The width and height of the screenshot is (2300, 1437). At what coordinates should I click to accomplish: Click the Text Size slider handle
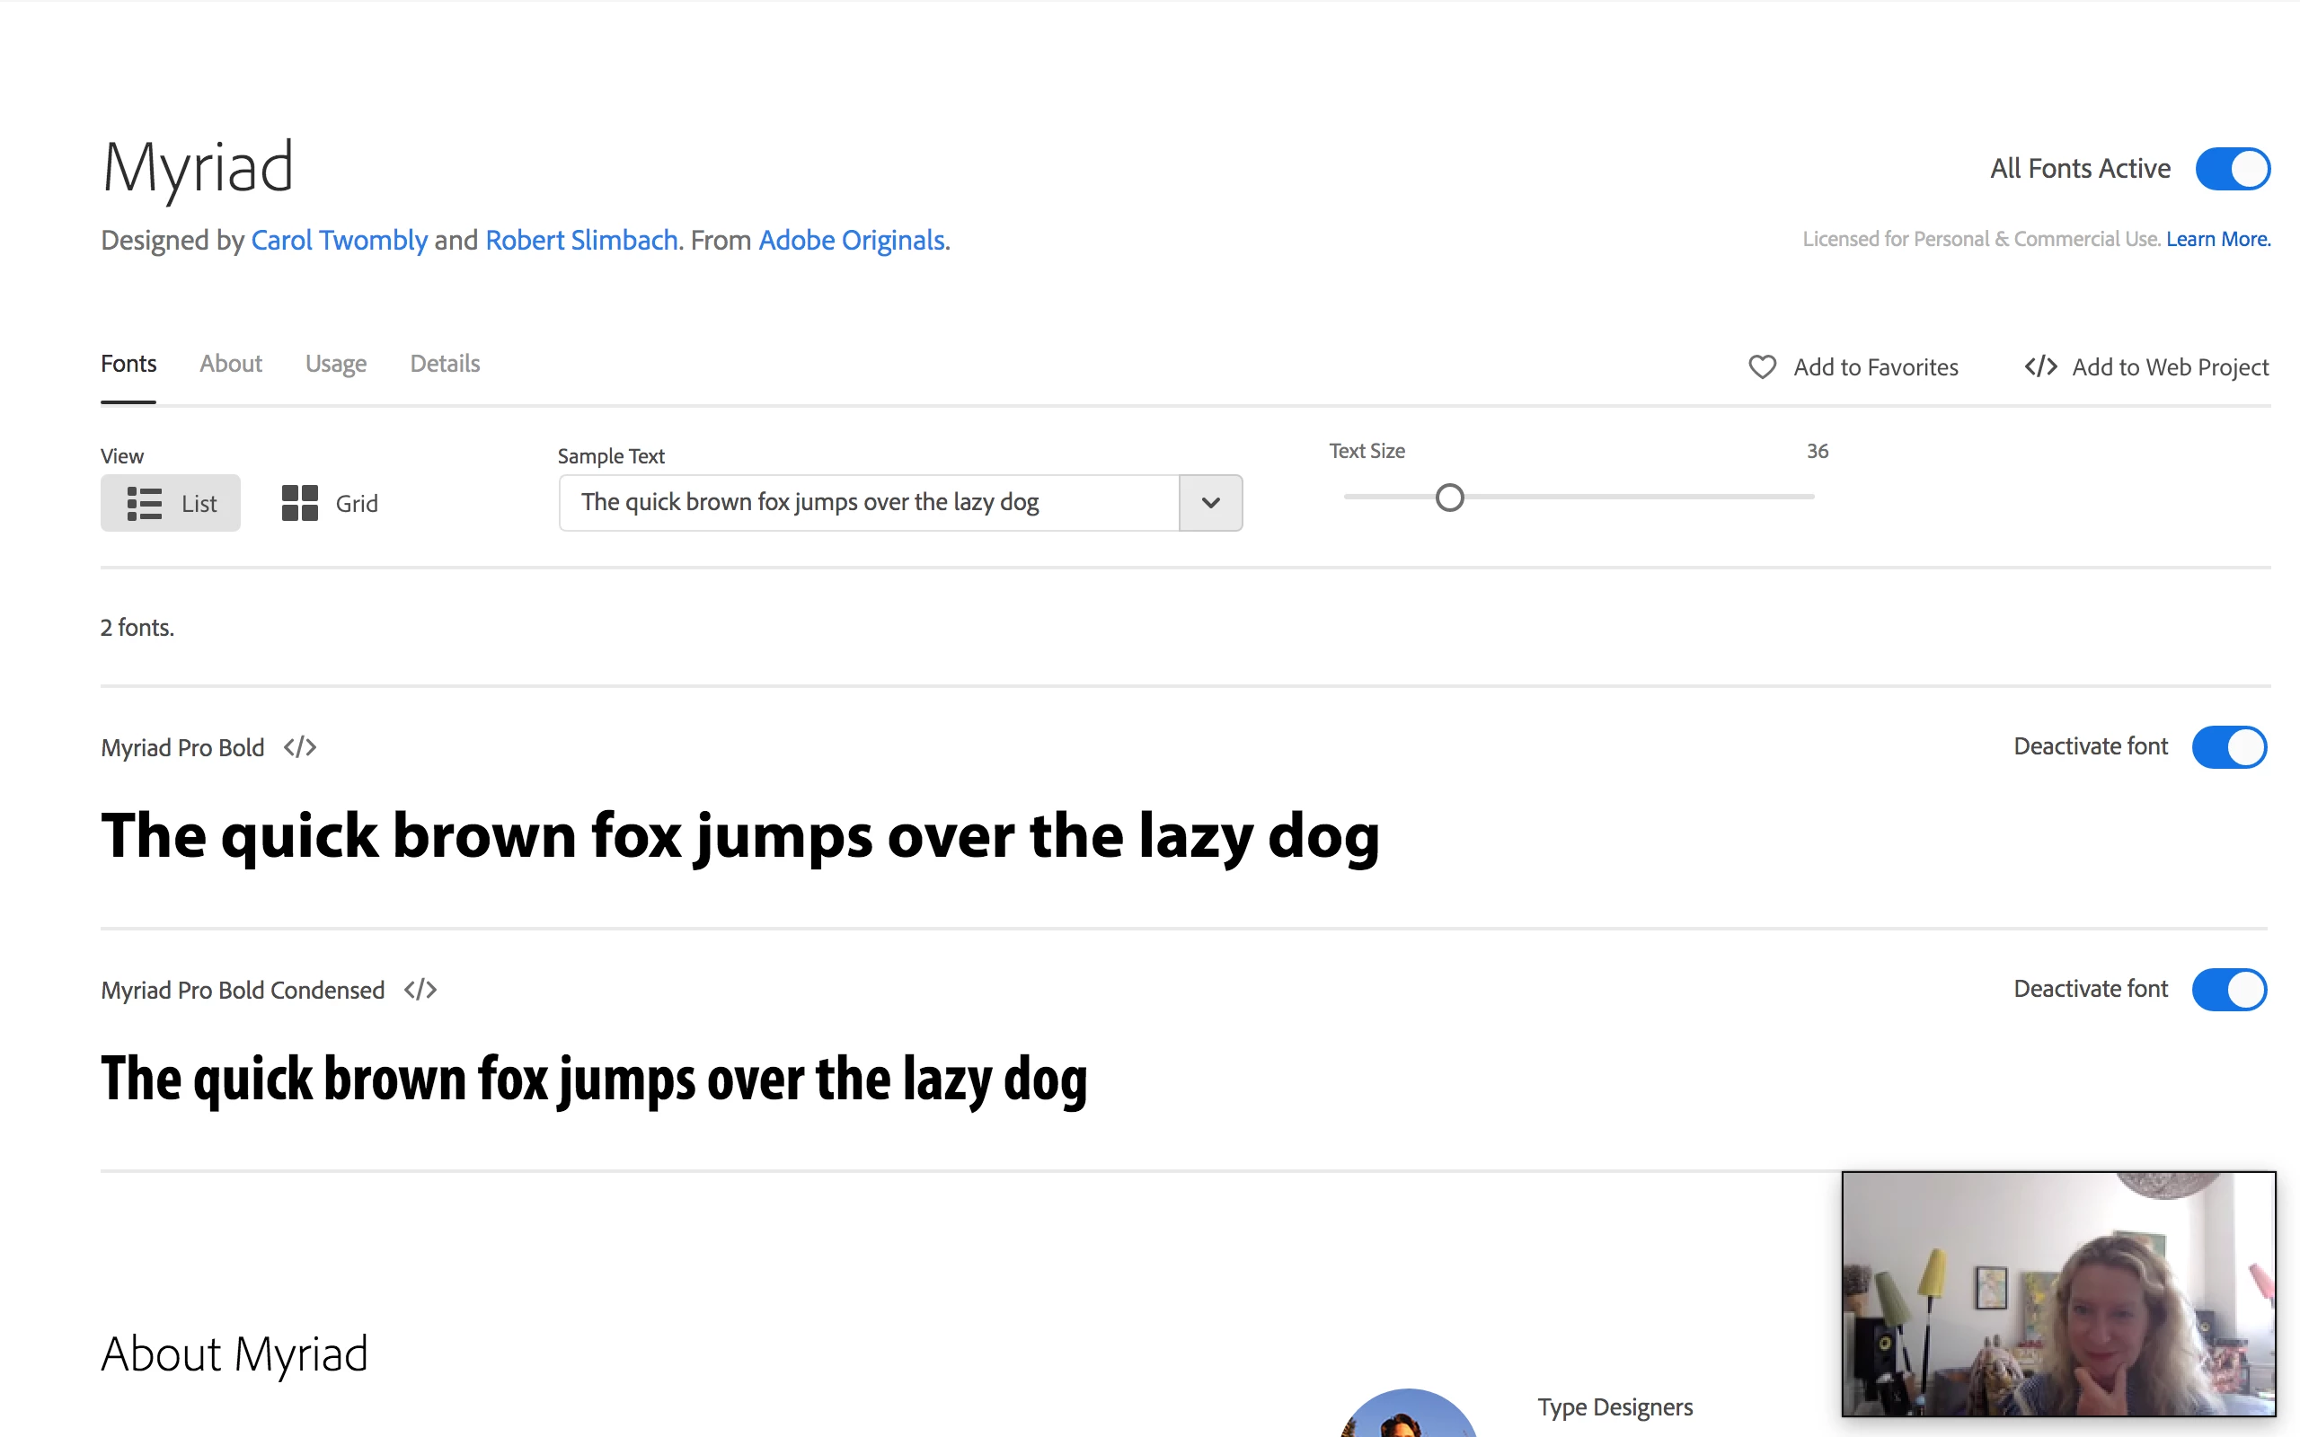point(1449,497)
